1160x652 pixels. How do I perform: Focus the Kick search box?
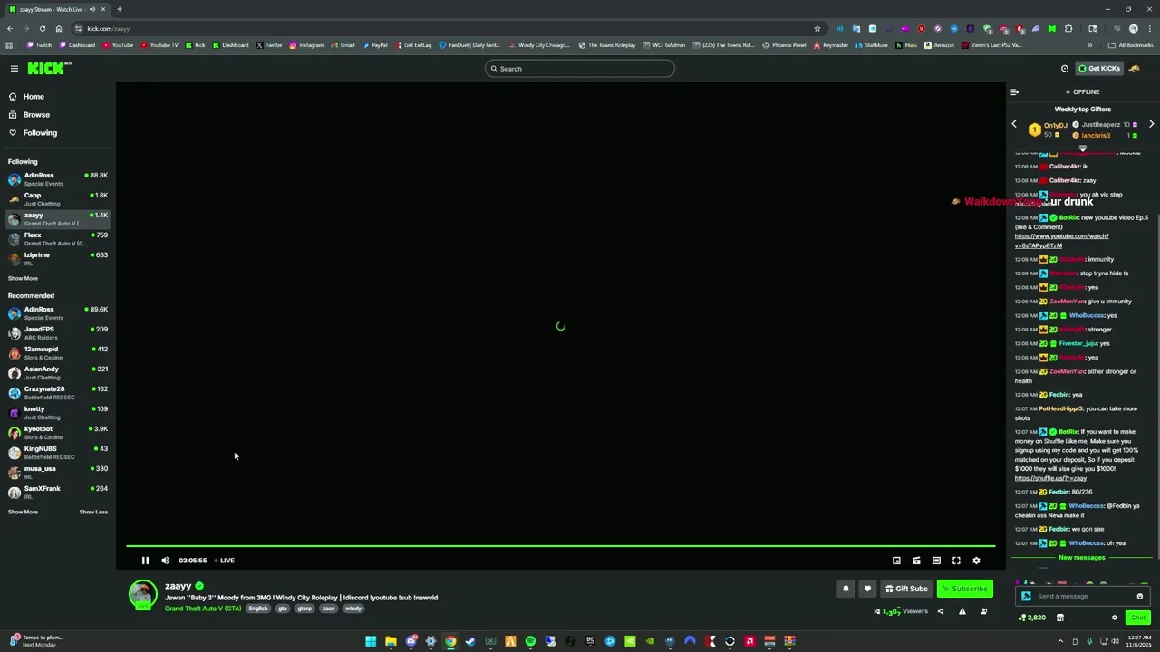point(580,69)
